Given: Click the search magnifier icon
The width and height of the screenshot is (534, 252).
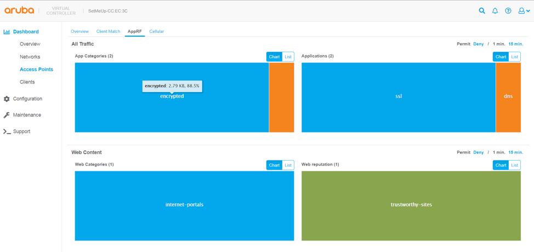Looking at the screenshot, I should [x=482, y=11].
